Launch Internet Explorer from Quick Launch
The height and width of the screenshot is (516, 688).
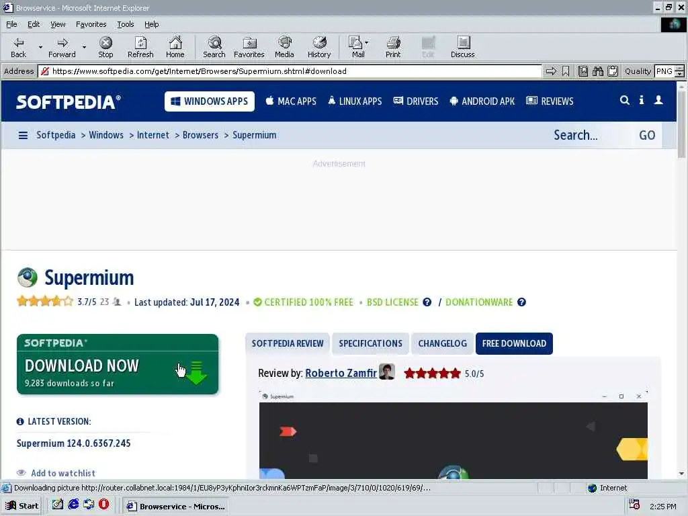point(73,505)
